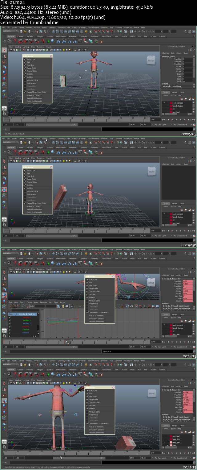This screenshot has height=470, width=197.
Task: Click film-reel shelf icon in 00:05:03 frame
Action: [10, 40]
